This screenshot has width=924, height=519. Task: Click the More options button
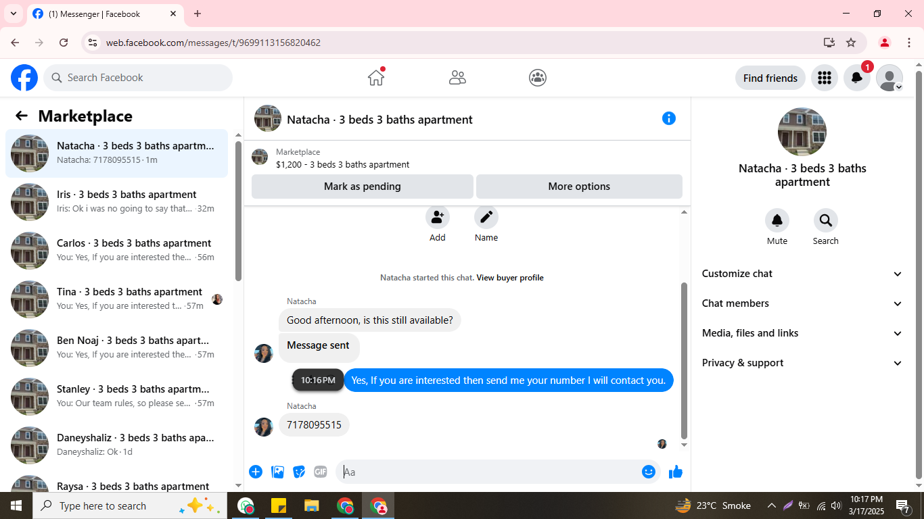[x=579, y=187]
